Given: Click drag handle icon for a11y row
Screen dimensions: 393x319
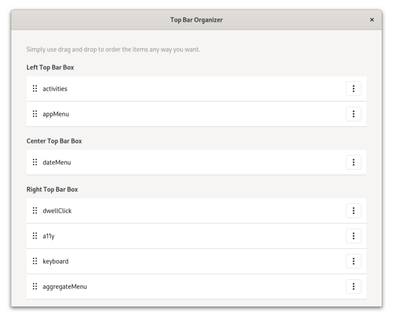Looking at the screenshot, I should coord(35,236).
